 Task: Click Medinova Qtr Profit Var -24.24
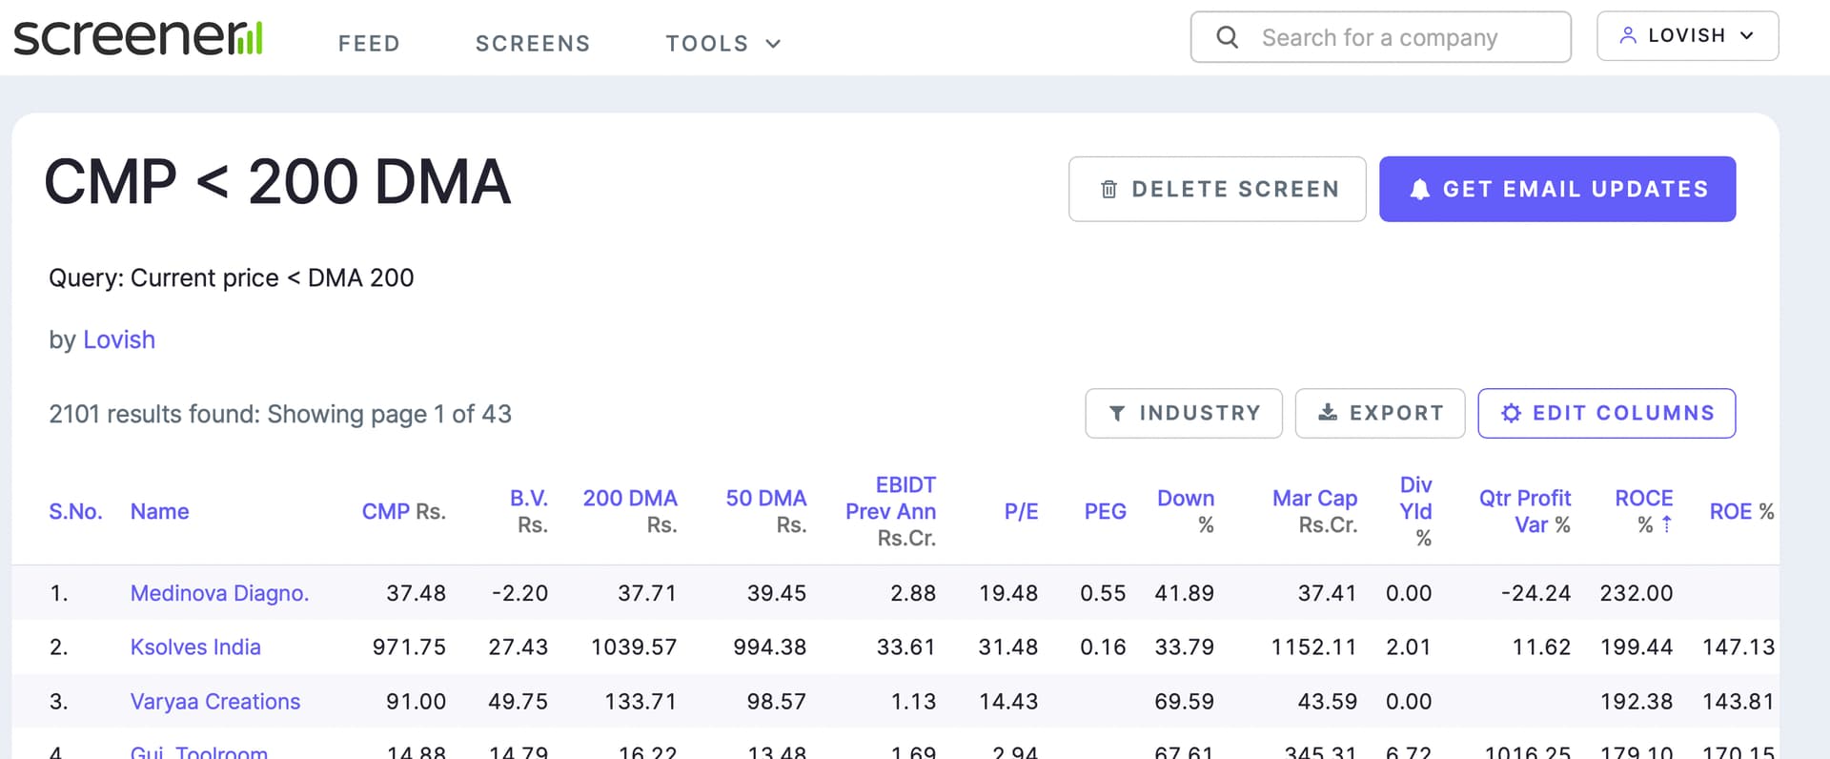click(x=1535, y=593)
